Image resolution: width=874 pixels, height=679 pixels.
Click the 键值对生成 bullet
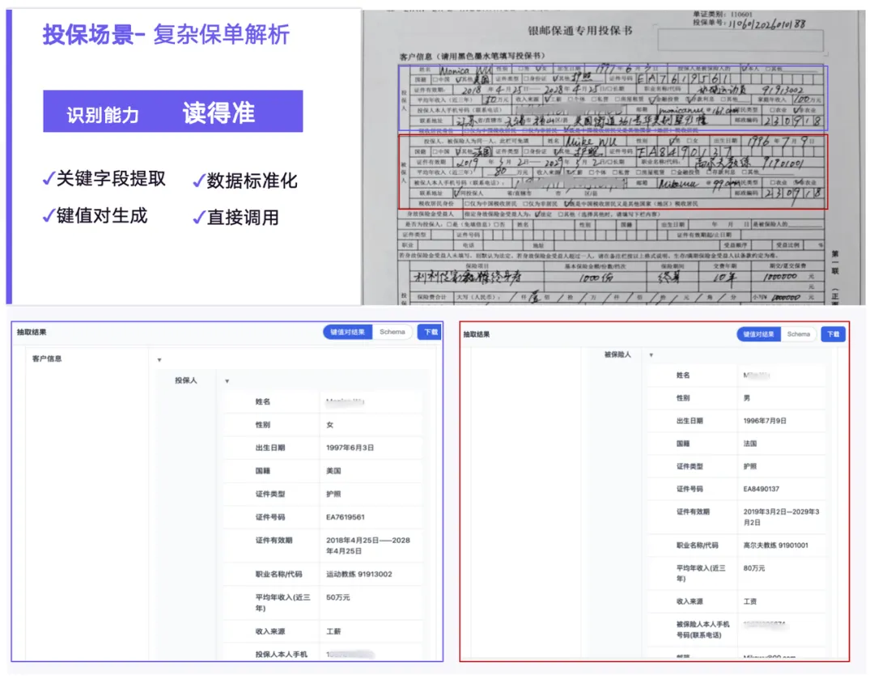pyautogui.click(x=95, y=216)
